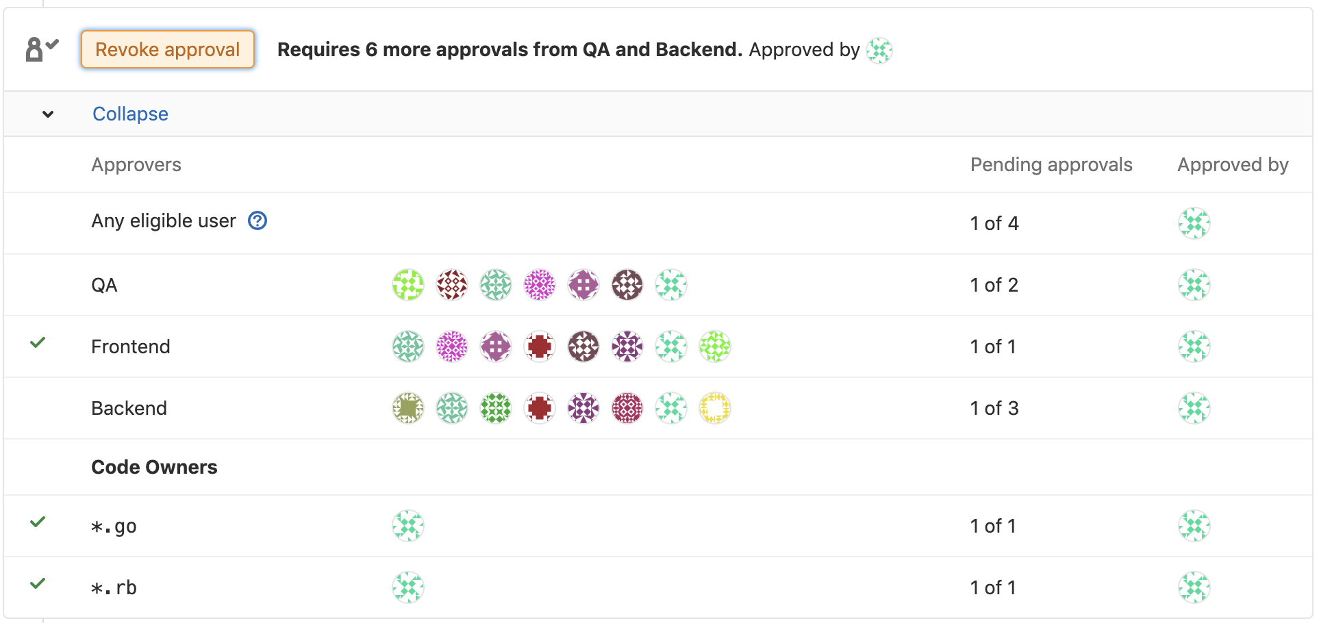Click the chevron beside Collapse
The height and width of the screenshot is (623, 1319).
48,114
